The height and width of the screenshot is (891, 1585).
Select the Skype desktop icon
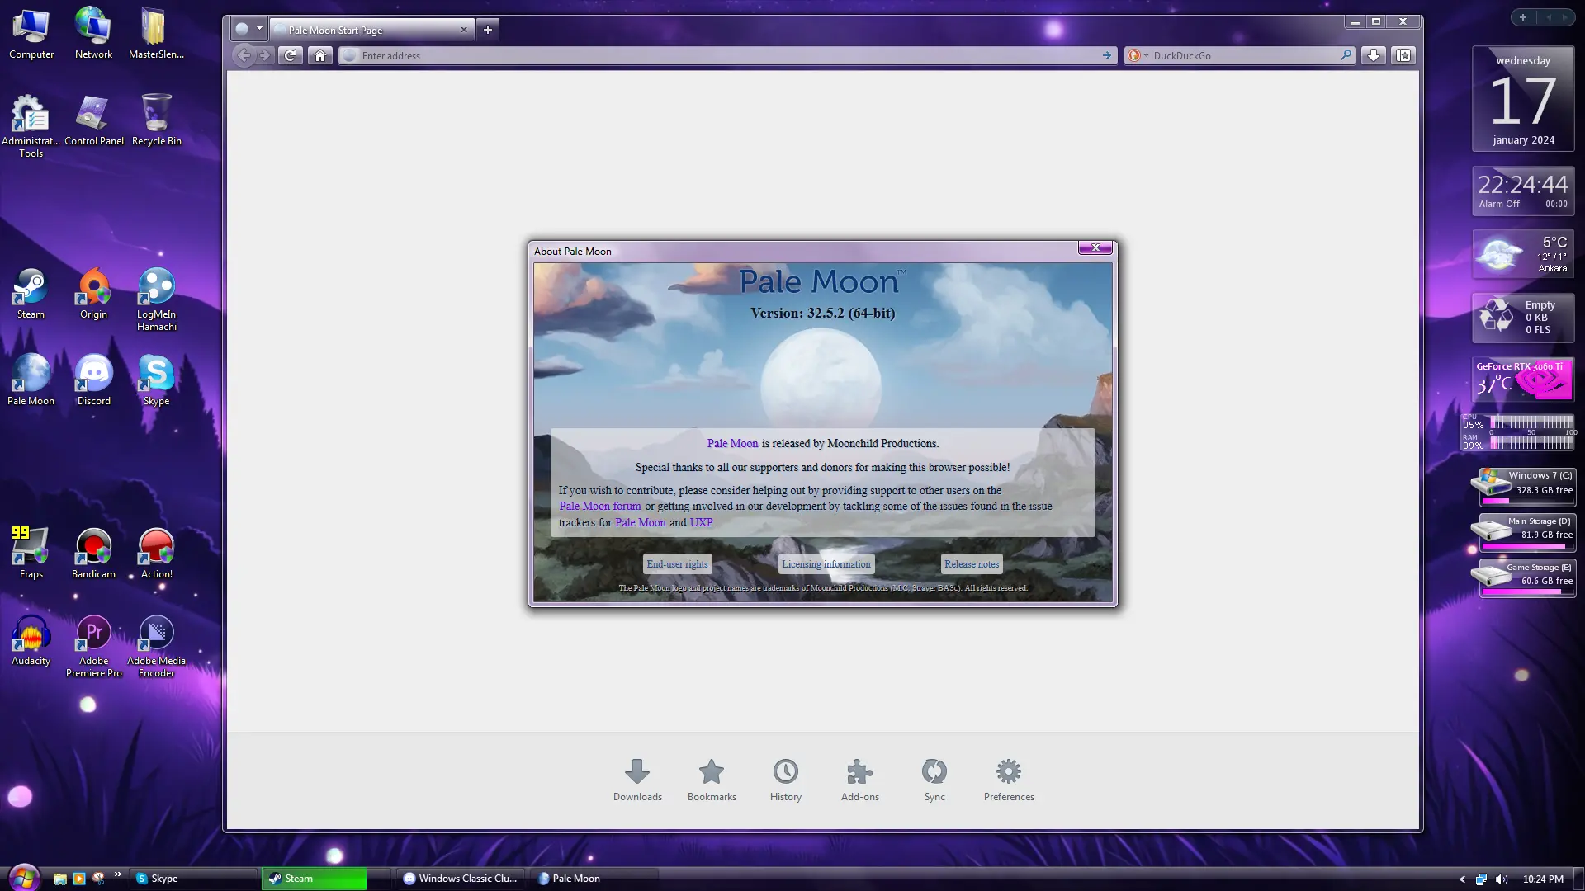click(x=156, y=381)
